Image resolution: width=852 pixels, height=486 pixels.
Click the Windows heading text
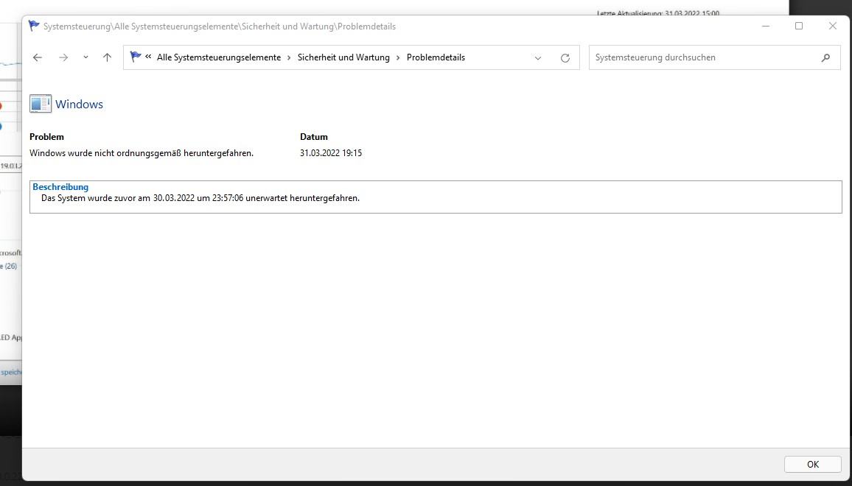(x=80, y=105)
